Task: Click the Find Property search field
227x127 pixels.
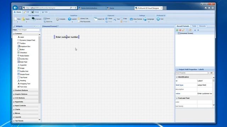Action: [192, 73]
